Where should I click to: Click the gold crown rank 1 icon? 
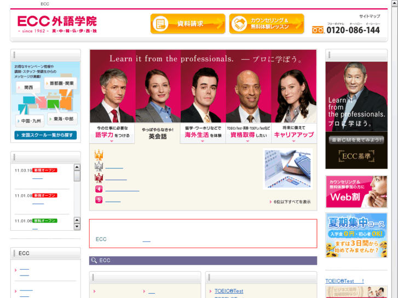click(99, 155)
